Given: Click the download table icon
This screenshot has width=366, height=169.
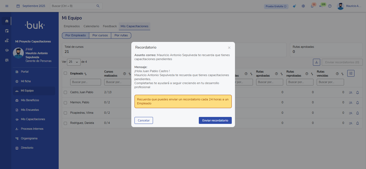Looking at the screenshot, I should pyautogui.click(x=316, y=62).
